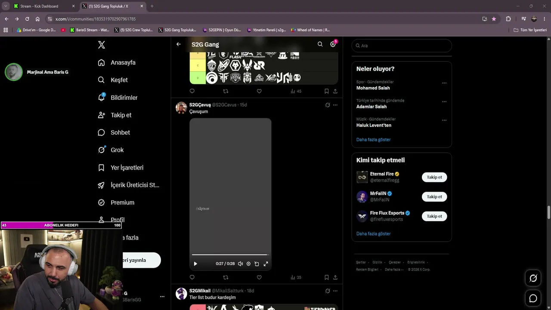
Task: Like the S2GÇavuş video post
Action: tap(259, 277)
